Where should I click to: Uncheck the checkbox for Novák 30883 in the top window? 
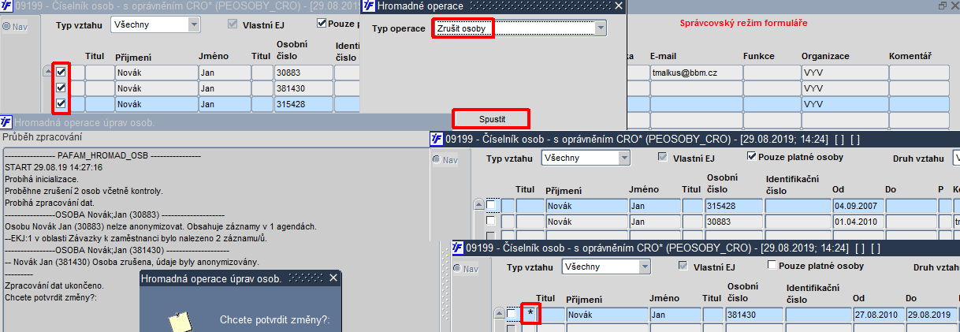(x=61, y=72)
